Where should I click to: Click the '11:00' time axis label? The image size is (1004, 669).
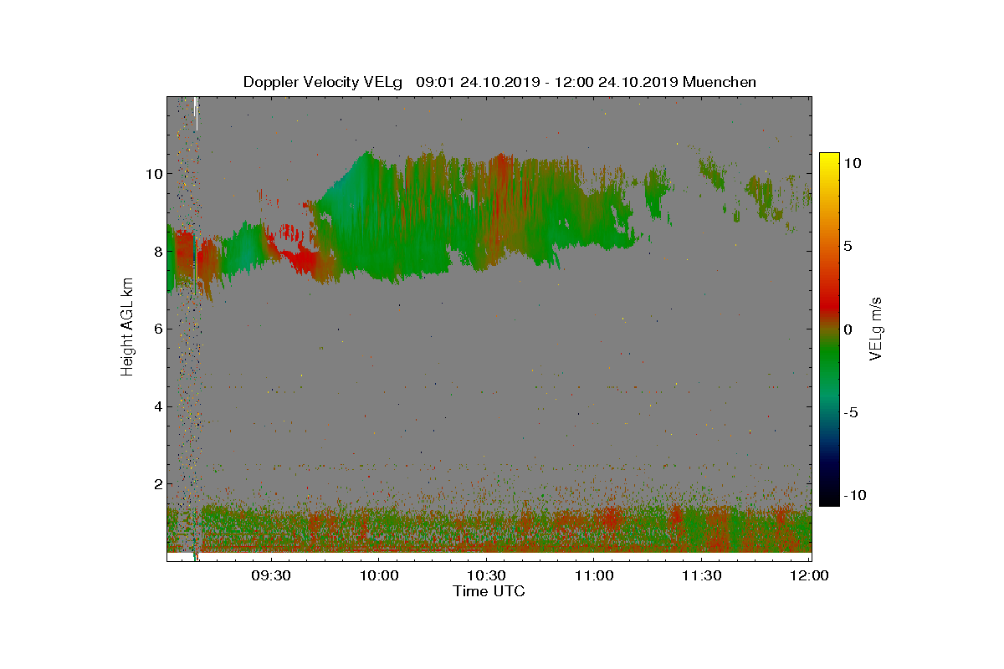coord(593,575)
